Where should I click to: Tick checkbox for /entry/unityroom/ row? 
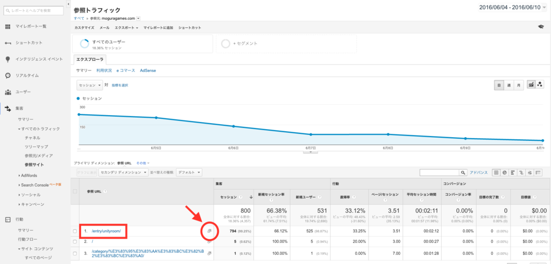74,231
